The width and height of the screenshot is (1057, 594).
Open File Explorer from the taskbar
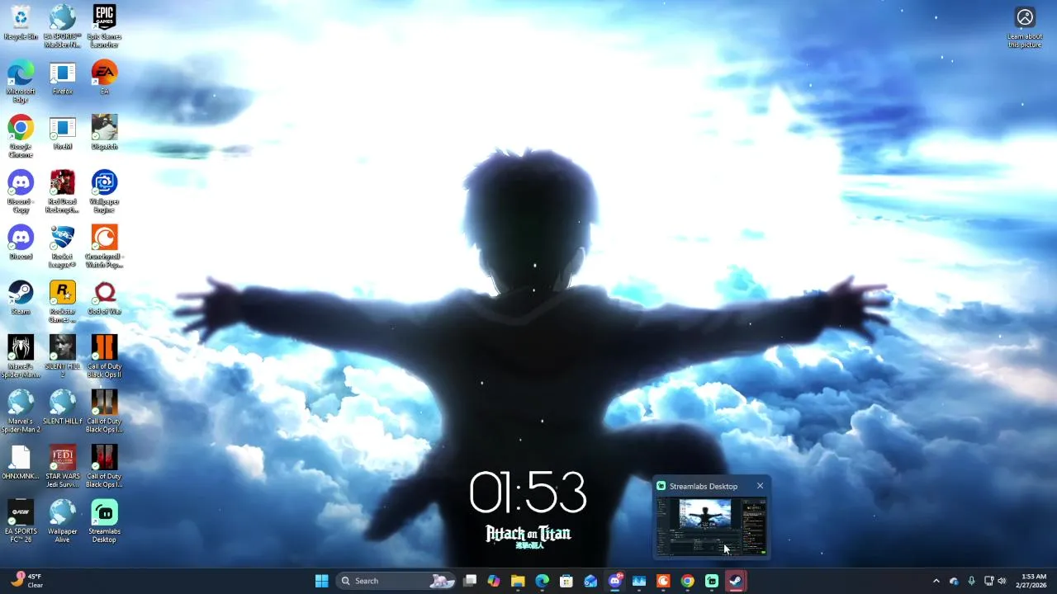pyautogui.click(x=518, y=581)
